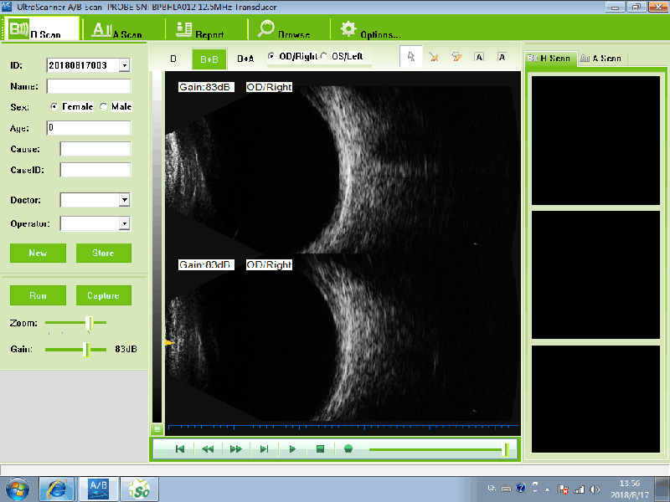670x502 pixels.
Task: Open the Operator dropdown
Action: pos(124,224)
